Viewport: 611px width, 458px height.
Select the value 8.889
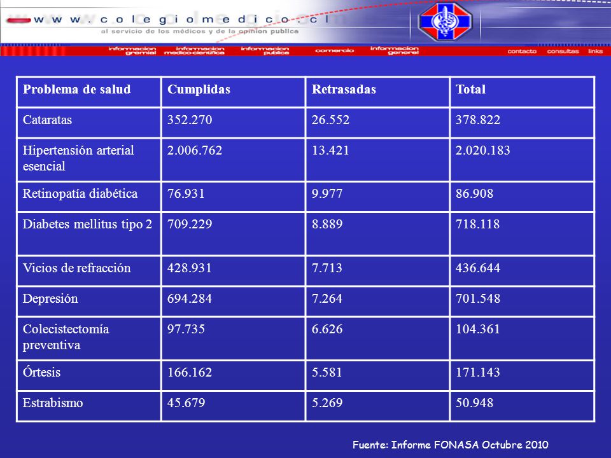(x=327, y=224)
